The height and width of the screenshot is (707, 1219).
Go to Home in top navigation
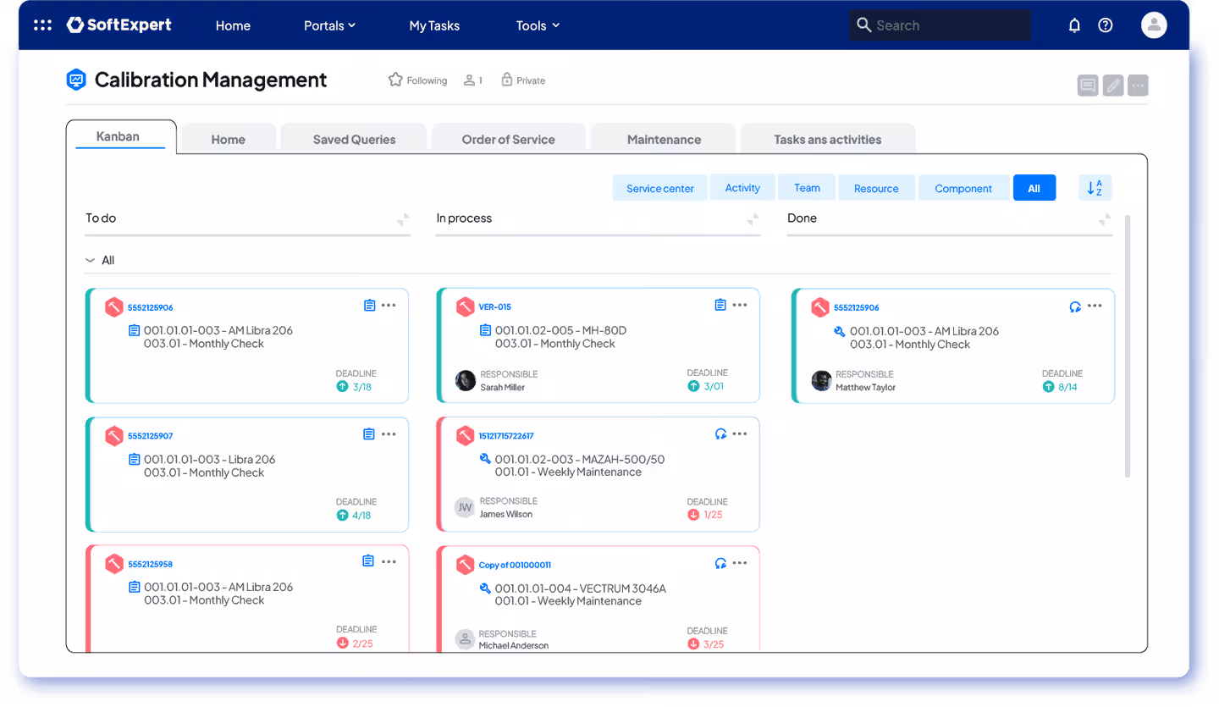[233, 25]
